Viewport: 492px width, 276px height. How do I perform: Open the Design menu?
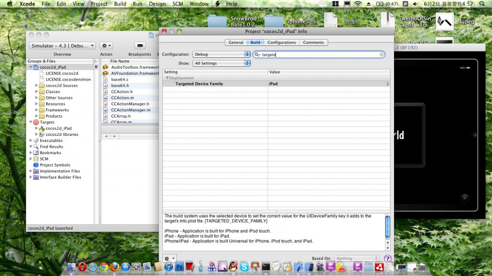(x=157, y=4)
